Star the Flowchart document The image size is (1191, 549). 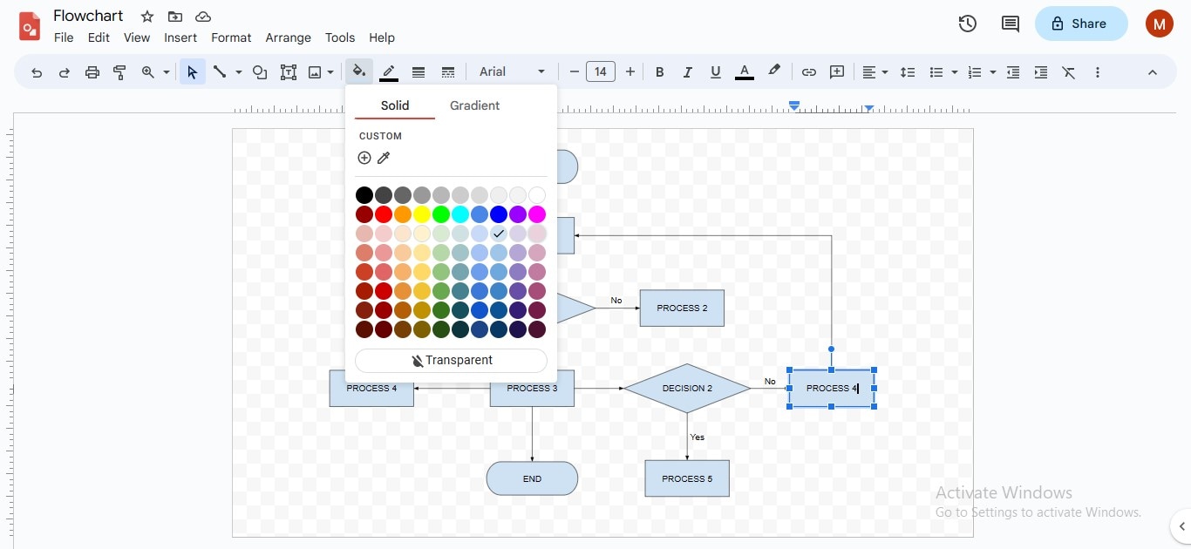(147, 17)
